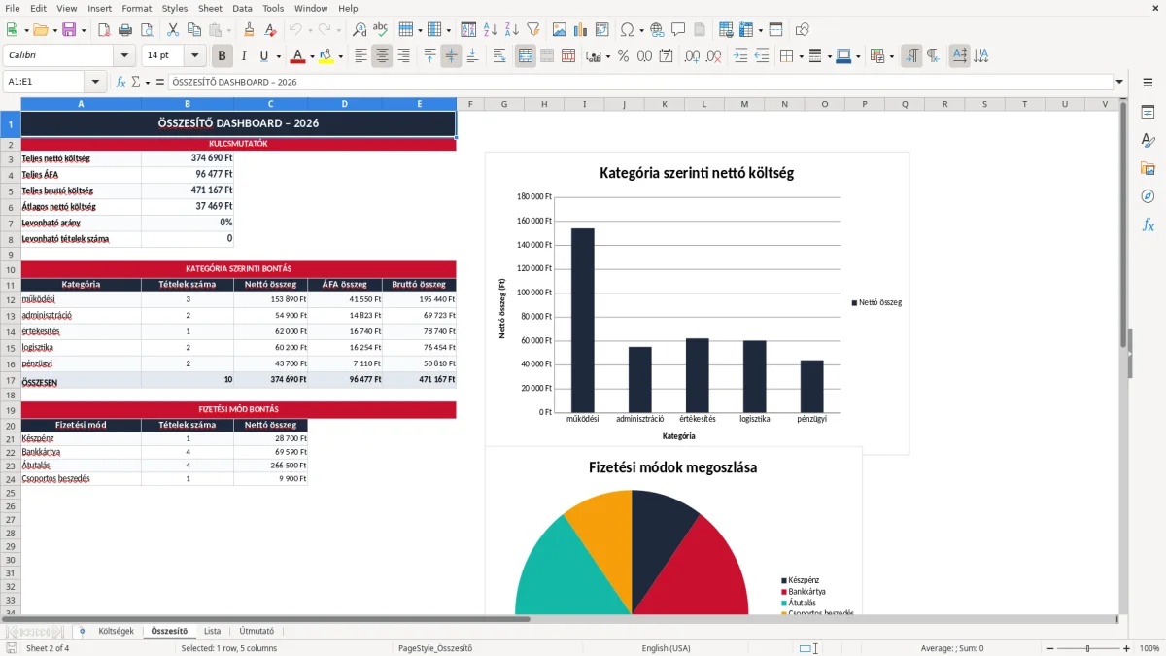This screenshot has width=1166, height=656.
Task: Toggle Center Horizontally alignment
Action: click(382, 55)
